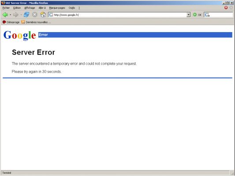Open the ? help menu
Image resolution: width=235 pixels, height=176 pixels.
[79, 8]
